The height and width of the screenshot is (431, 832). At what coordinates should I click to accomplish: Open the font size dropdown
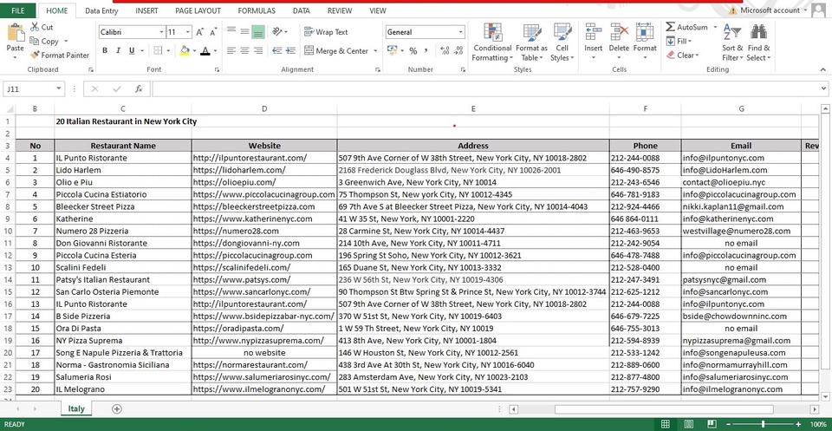tap(188, 32)
